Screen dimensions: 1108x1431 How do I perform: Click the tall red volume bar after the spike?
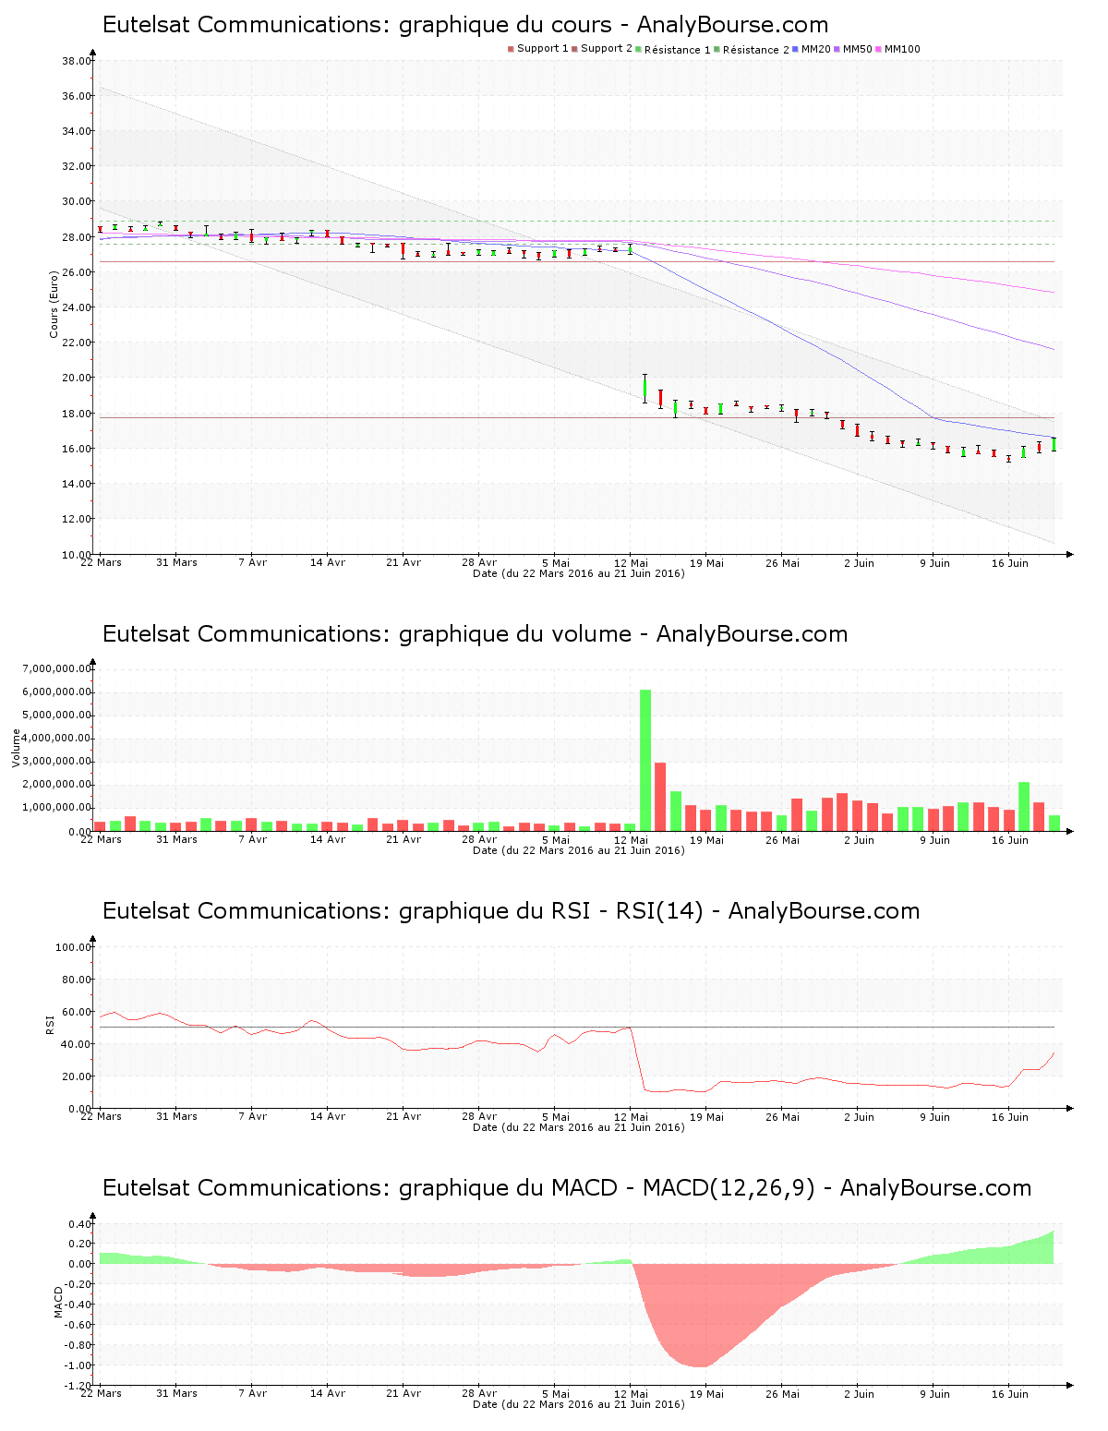pyautogui.click(x=660, y=797)
